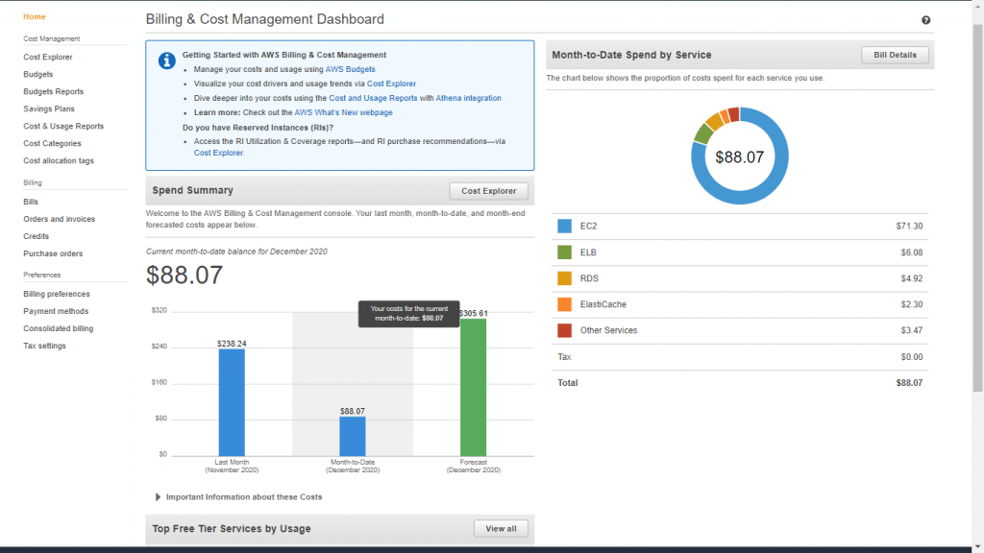Click the RDS legend color swatch
The image size is (984, 553).
click(x=565, y=278)
